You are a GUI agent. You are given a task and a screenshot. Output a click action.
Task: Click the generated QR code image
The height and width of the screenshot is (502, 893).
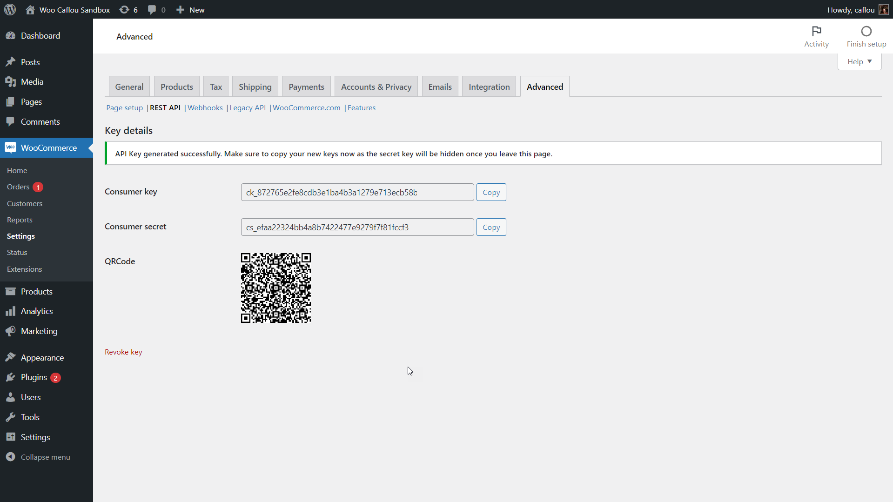tap(275, 288)
